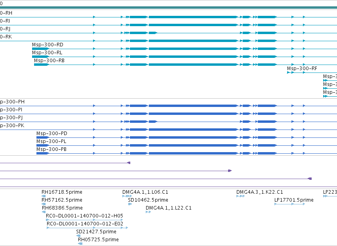The image size is (337, 246).
Task: Select the p-300-PJ protein label
Action: coord(11,118)
